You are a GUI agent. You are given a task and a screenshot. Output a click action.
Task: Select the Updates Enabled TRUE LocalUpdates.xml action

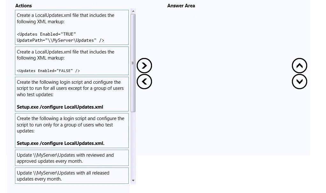(x=72, y=27)
